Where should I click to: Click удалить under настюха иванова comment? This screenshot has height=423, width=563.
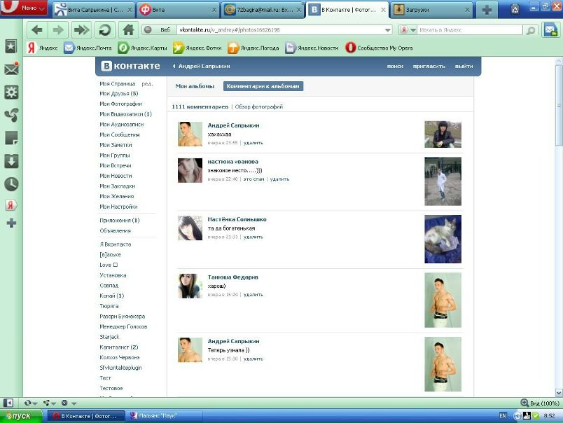(x=279, y=179)
